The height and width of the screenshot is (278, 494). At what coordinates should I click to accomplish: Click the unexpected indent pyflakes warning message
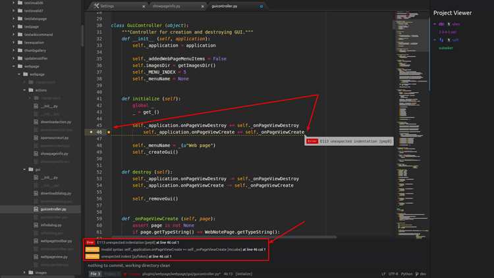pyautogui.click(x=136, y=256)
